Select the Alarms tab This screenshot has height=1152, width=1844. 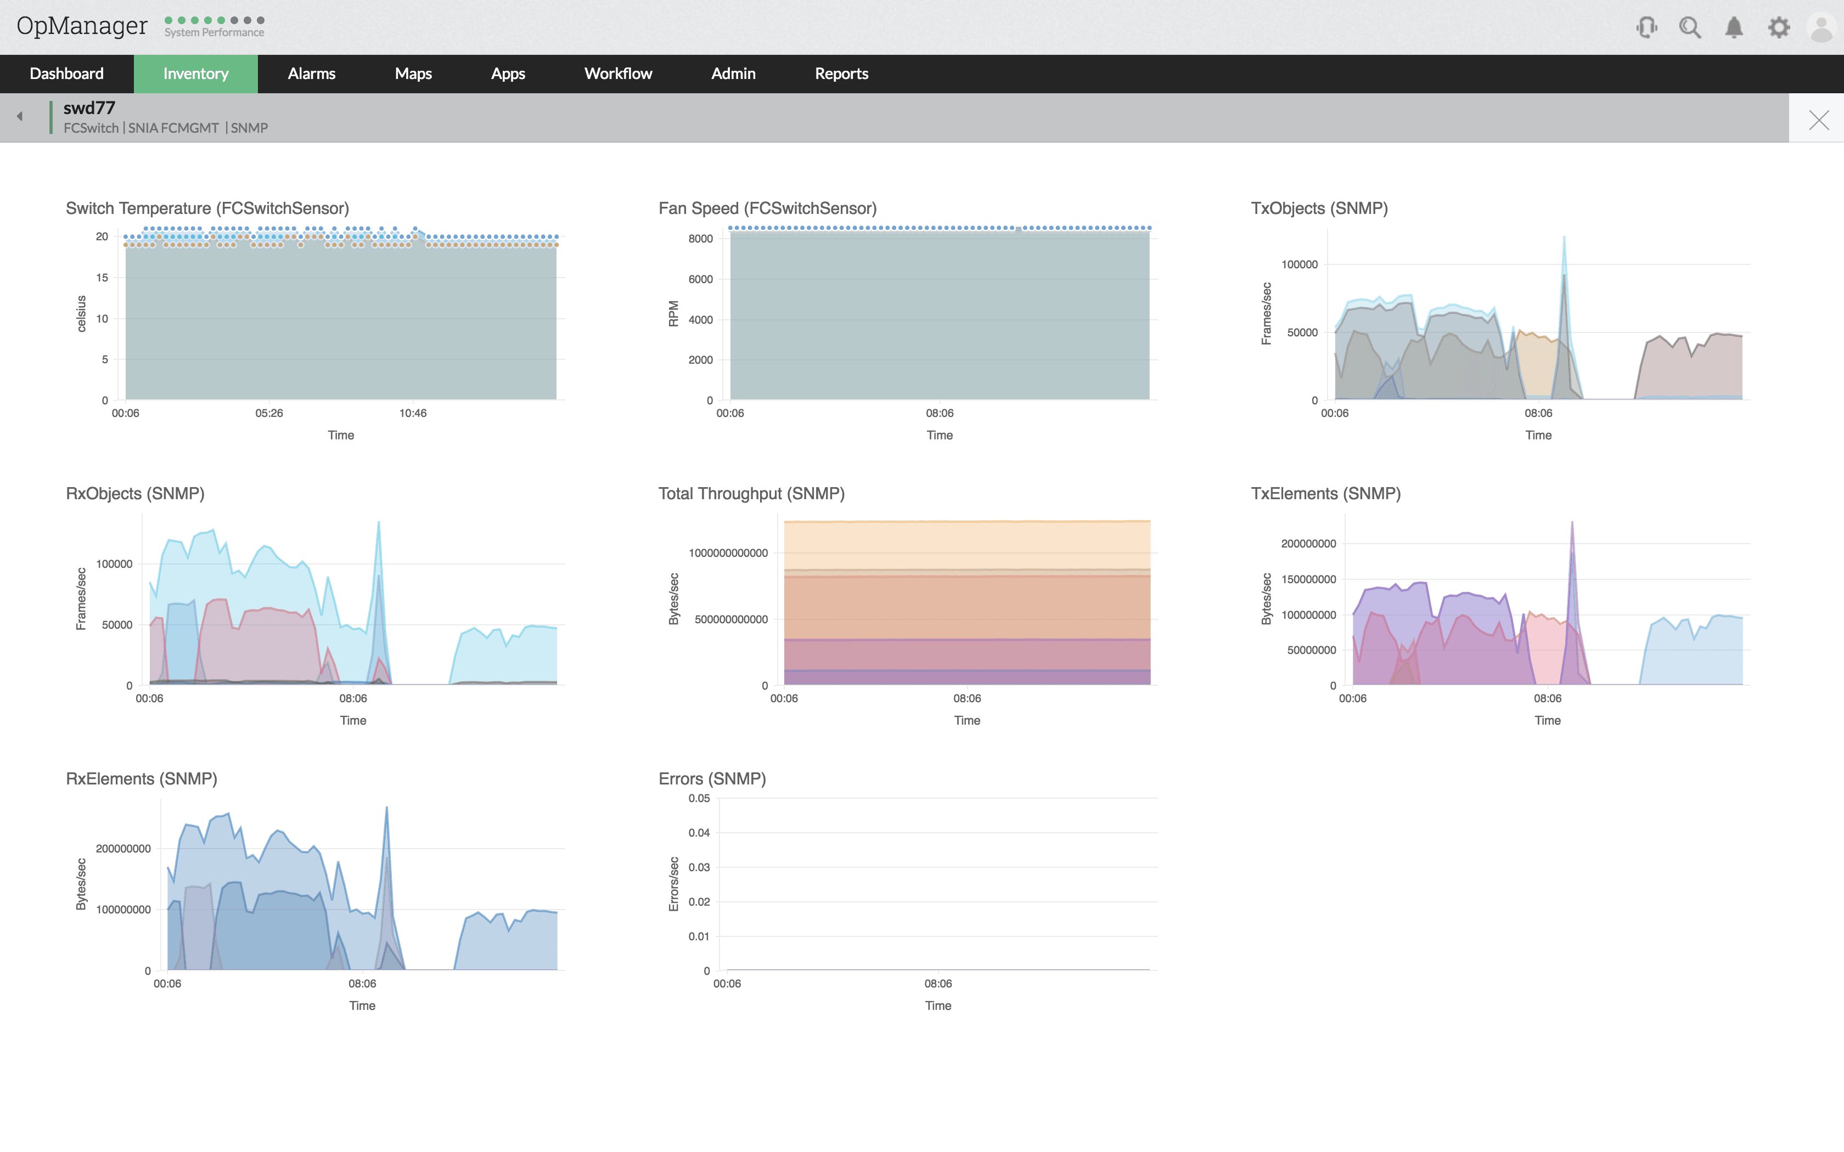click(x=312, y=73)
